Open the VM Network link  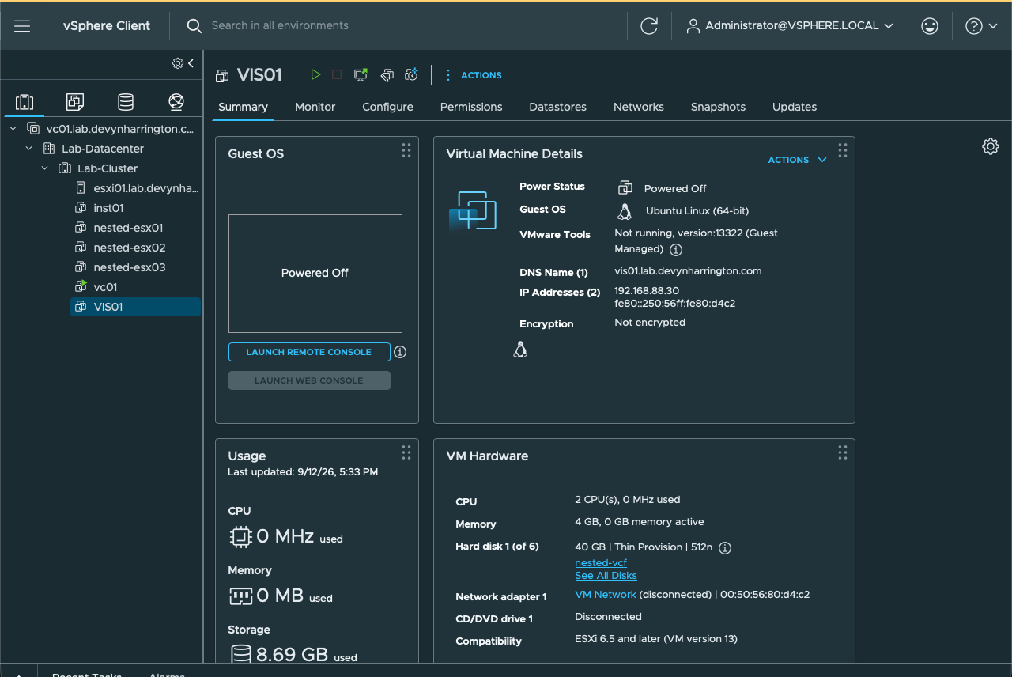(606, 595)
